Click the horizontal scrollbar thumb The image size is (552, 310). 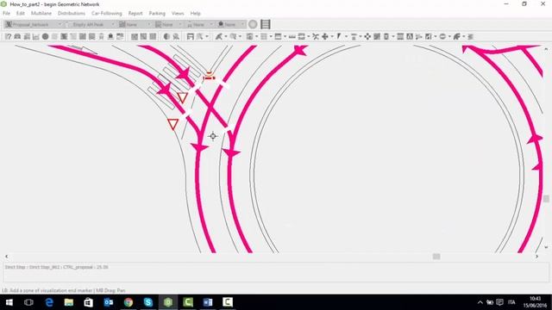point(436,257)
